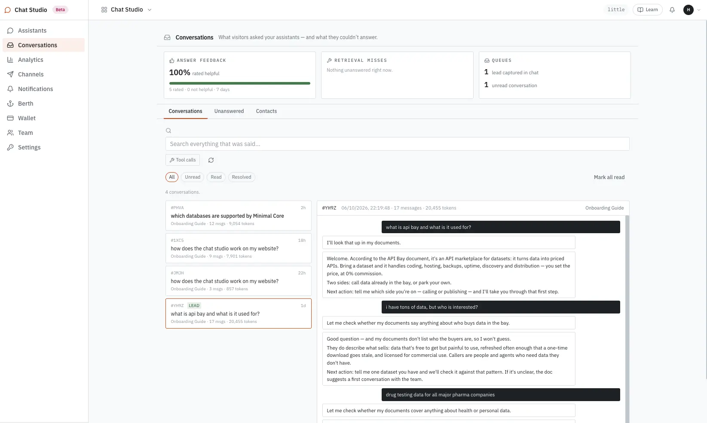Click message "i have tons of data, but who is interested?"
The width and height of the screenshot is (707, 423).
click(x=501, y=307)
